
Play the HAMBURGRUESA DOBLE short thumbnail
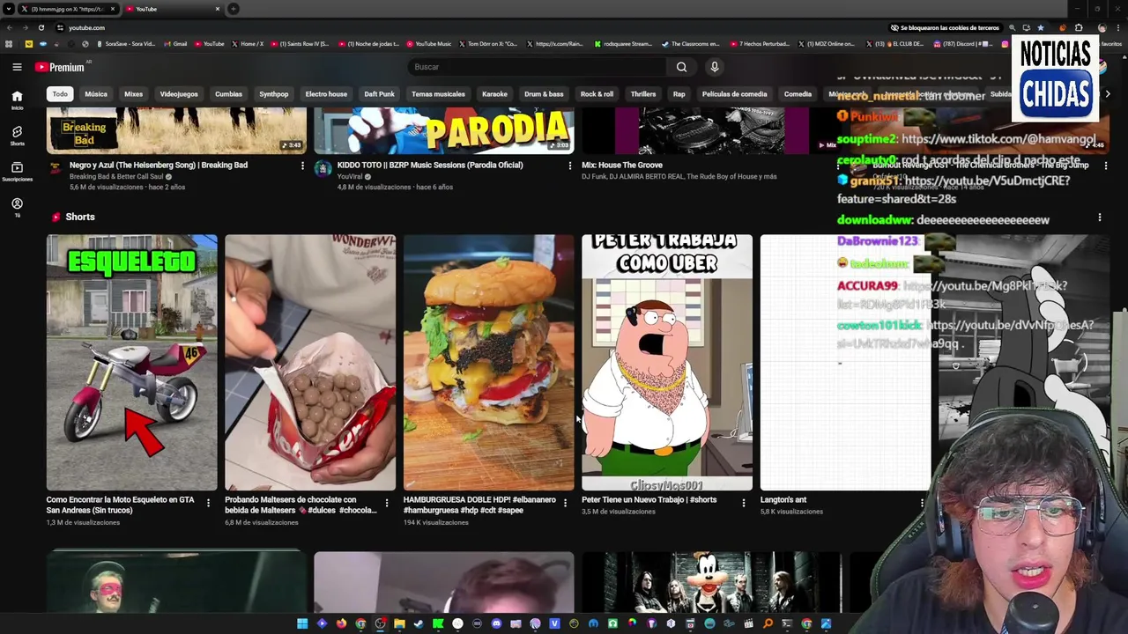[x=489, y=362]
